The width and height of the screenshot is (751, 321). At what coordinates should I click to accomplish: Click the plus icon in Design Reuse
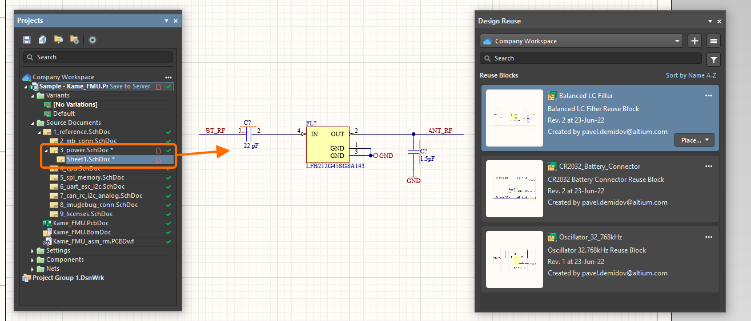[694, 41]
